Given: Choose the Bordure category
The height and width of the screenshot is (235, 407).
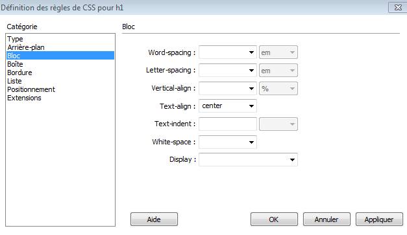Looking at the screenshot, I should click(x=19, y=73).
